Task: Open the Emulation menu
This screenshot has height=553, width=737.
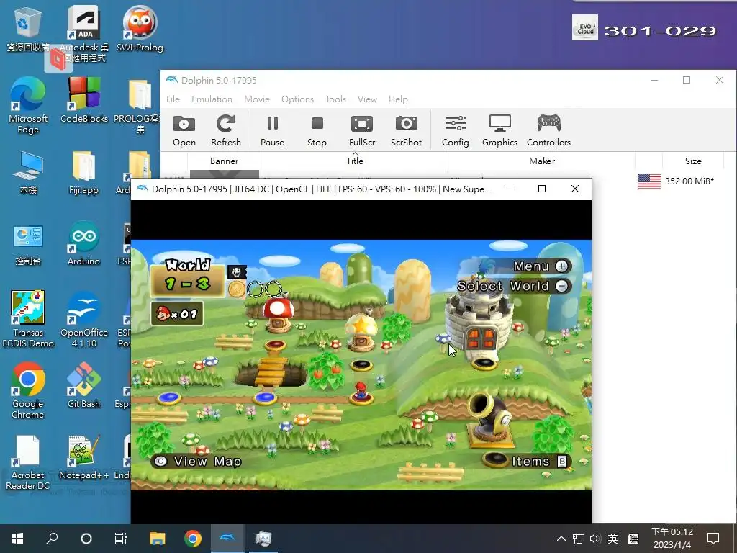Action: 212,99
